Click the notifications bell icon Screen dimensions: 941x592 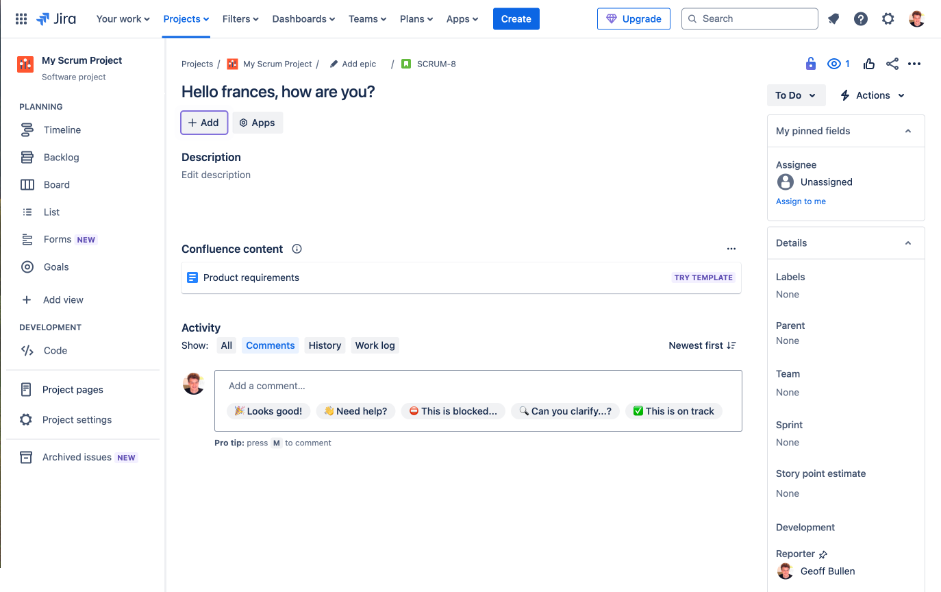coord(833,19)
